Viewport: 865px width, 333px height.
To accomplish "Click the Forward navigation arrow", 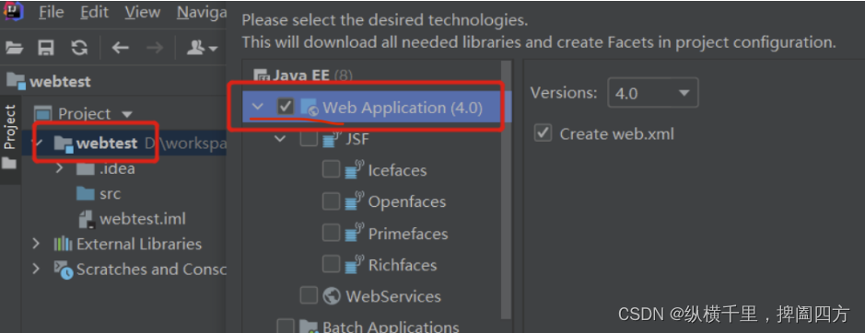I will tap(155, 48).
